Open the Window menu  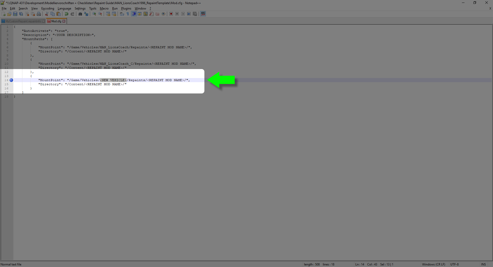coord(140,8)
